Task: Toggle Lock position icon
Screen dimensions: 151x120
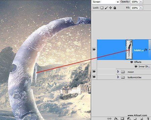Action: pyautogui.click(x=110, y=8)
